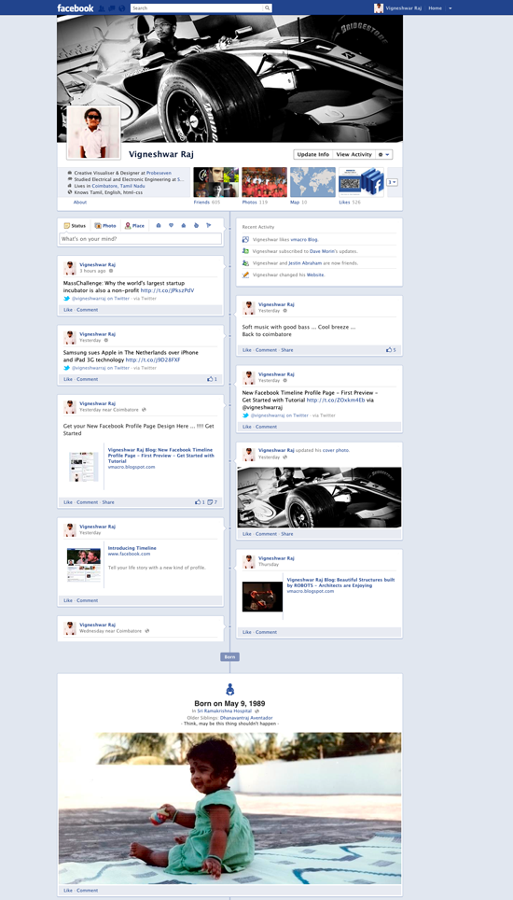Click the search magnifier icon
This screenshot has width=513, height=900.
pos(267,8)
